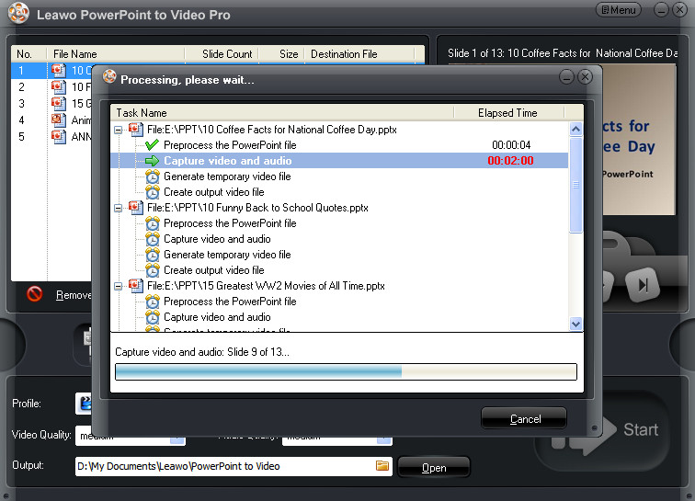
Task: Click clock icon for Coffee Create output video
Action: tap(152, 192)
